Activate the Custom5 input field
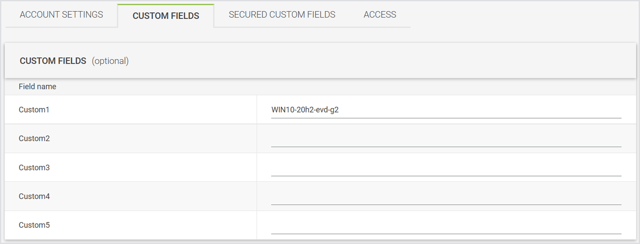 446,226
